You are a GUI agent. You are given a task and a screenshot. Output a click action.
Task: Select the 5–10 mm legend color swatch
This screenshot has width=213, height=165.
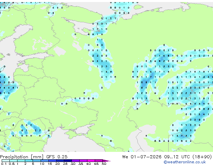pos(37,161)
